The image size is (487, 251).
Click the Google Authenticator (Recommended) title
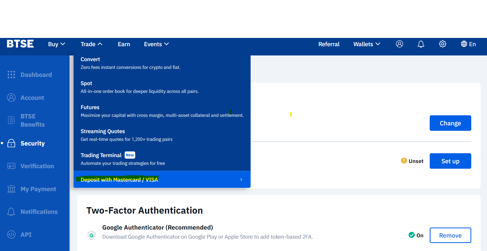point(157,228)
